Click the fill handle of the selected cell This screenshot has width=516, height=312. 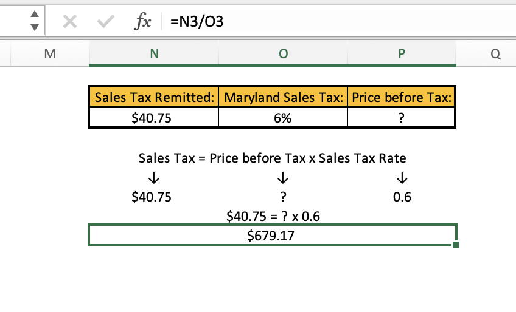[456, 245]
